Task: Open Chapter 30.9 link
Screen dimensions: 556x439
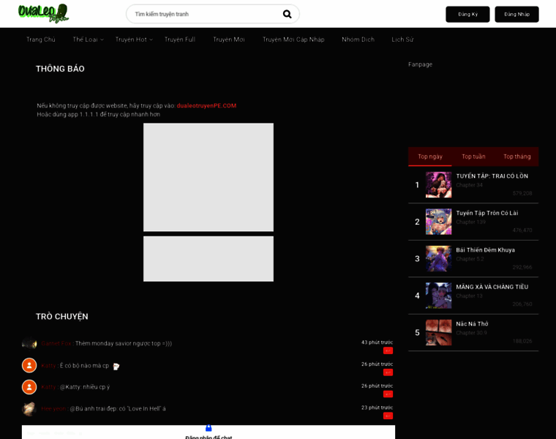Action: coord(471,333)
